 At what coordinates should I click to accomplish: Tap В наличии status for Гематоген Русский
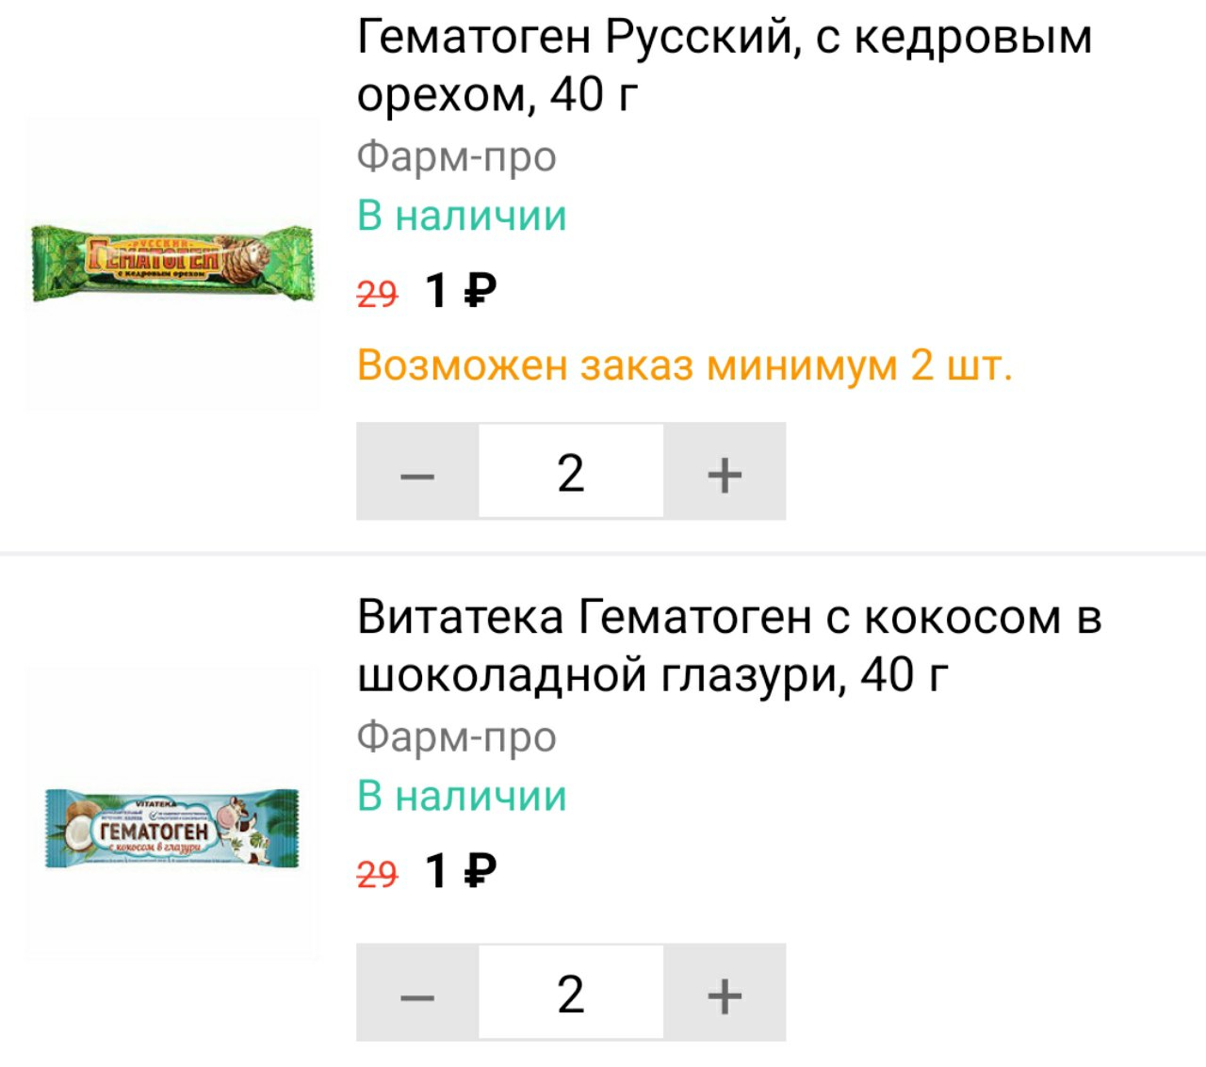(462, 216)
